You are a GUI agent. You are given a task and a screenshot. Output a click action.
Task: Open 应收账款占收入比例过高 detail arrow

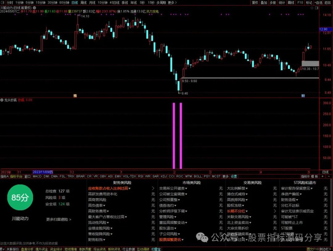coord(153,188)
